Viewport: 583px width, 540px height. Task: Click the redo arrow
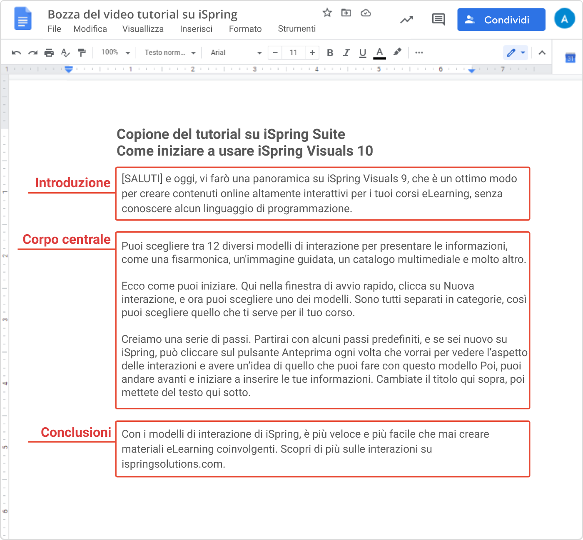tap(33, 53)
